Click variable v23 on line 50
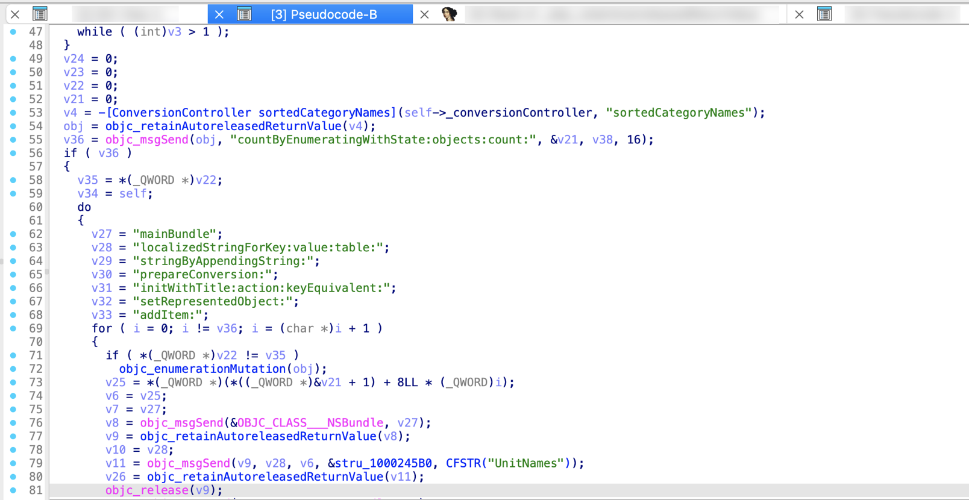This screenshot has height=500, width=969. tap(74, 72)
